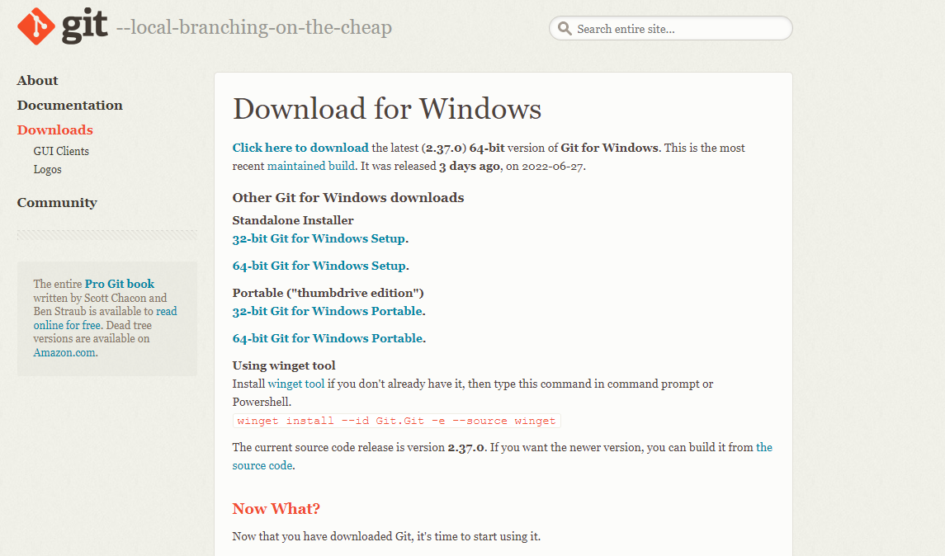Click the release date 2022-06-27 text
Image resolution: width=945 pixels, height=556 pixels.
click(x=553, y=167)
